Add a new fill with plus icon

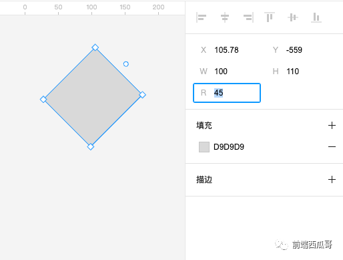[332, 126]
